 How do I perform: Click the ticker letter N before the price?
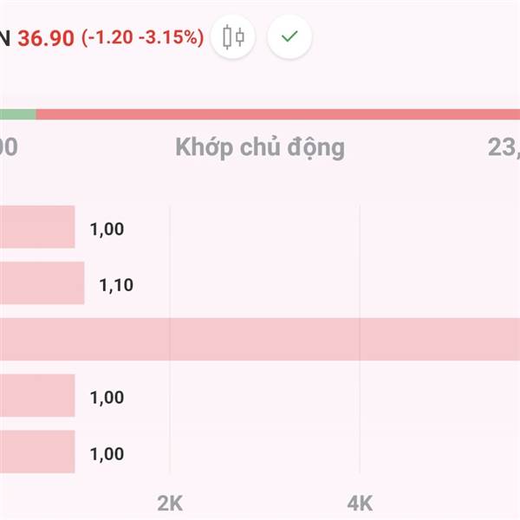pos(5,38)
